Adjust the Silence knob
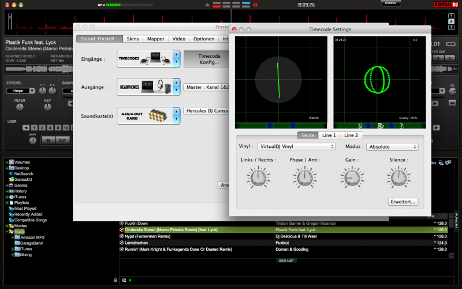462x289 pixels. coord(399,177)
